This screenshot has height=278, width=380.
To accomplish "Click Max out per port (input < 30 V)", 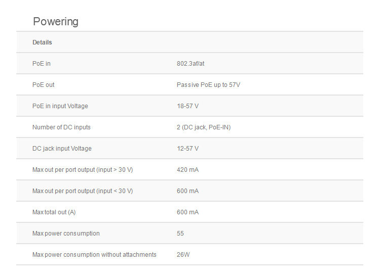I will pyautogui.click(x=83, y=191).
